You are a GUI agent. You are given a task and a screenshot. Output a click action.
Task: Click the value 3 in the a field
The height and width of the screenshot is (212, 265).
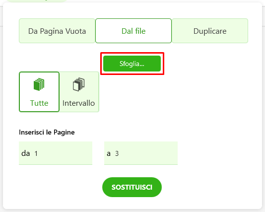click(117, 154)
